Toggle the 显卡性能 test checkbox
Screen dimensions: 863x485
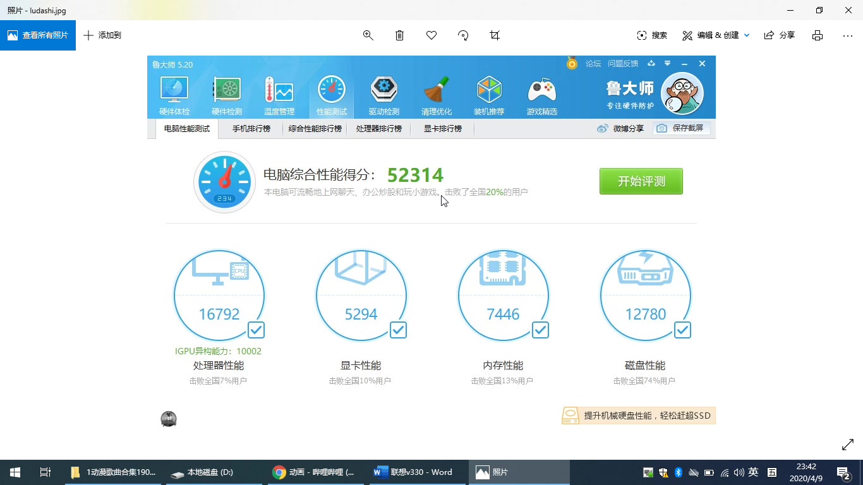(398, 330)
